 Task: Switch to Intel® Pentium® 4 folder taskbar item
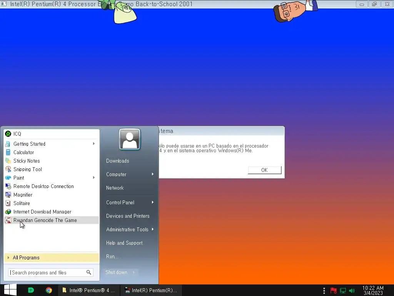coord(89,290)
